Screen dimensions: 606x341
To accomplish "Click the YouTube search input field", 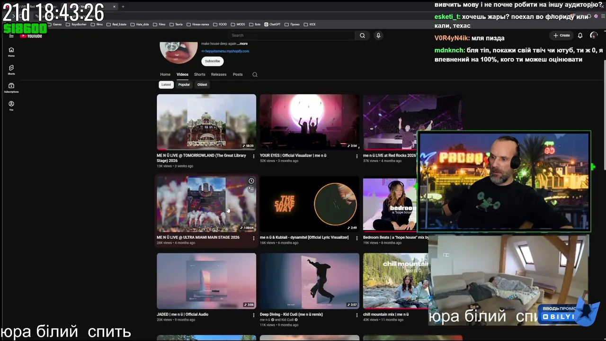I will [292, 36].
